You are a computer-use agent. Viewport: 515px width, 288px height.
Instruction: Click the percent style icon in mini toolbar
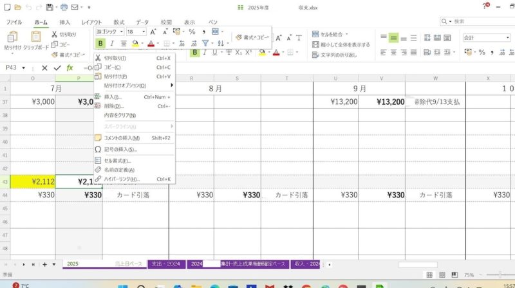click(x=191, y=32)
